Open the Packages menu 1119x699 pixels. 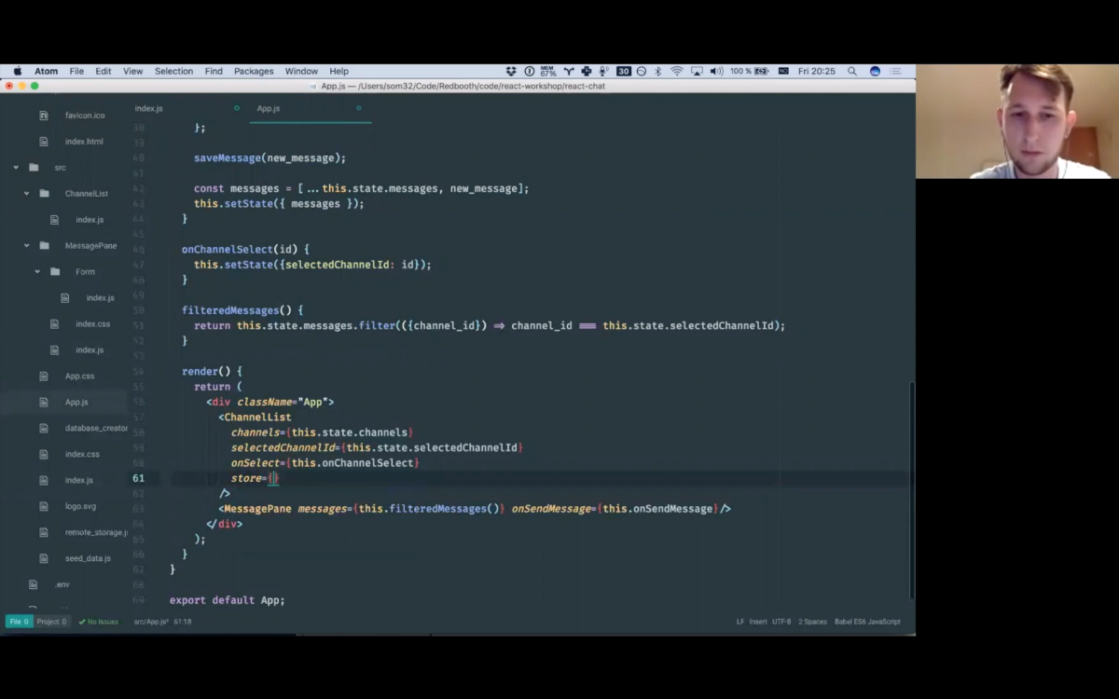pyautogui.click(x=254, y=71)
